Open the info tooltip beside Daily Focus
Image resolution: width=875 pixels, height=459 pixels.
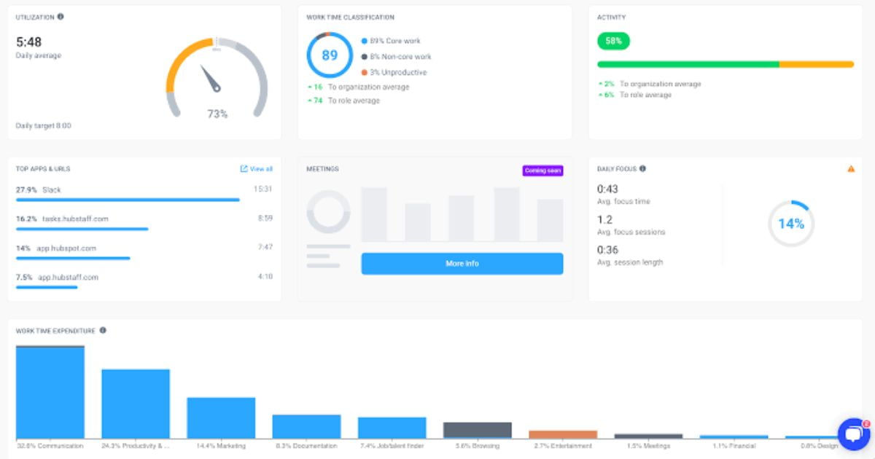(642, 169)
